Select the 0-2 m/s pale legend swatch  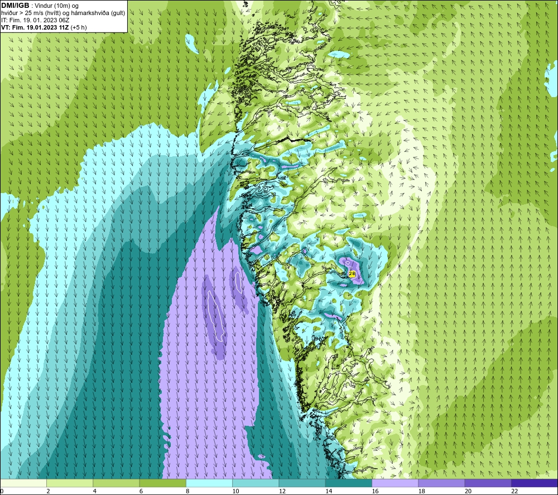(23, 483)
